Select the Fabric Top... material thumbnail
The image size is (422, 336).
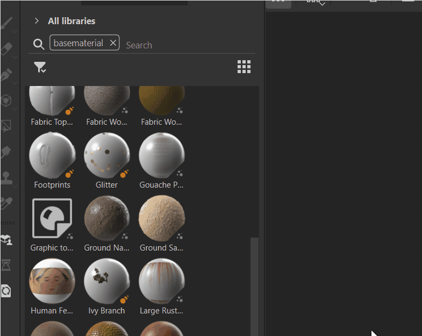52,101
